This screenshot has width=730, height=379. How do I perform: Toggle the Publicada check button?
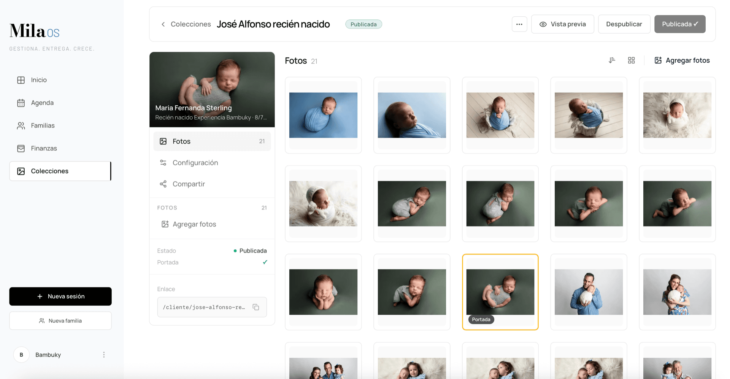click(680, 24)
